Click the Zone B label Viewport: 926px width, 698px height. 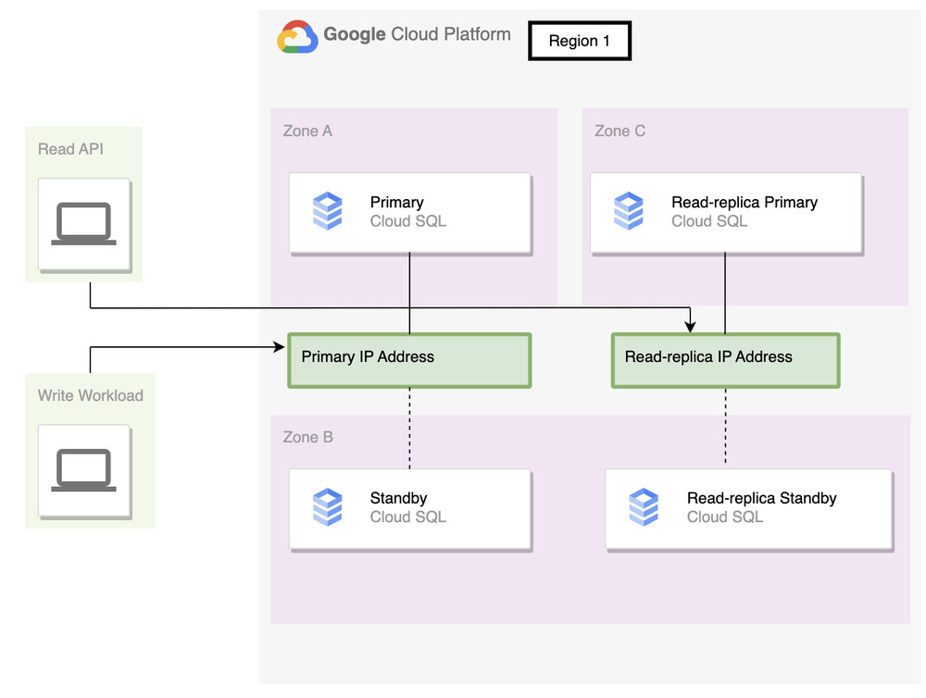tap(307, 437)
